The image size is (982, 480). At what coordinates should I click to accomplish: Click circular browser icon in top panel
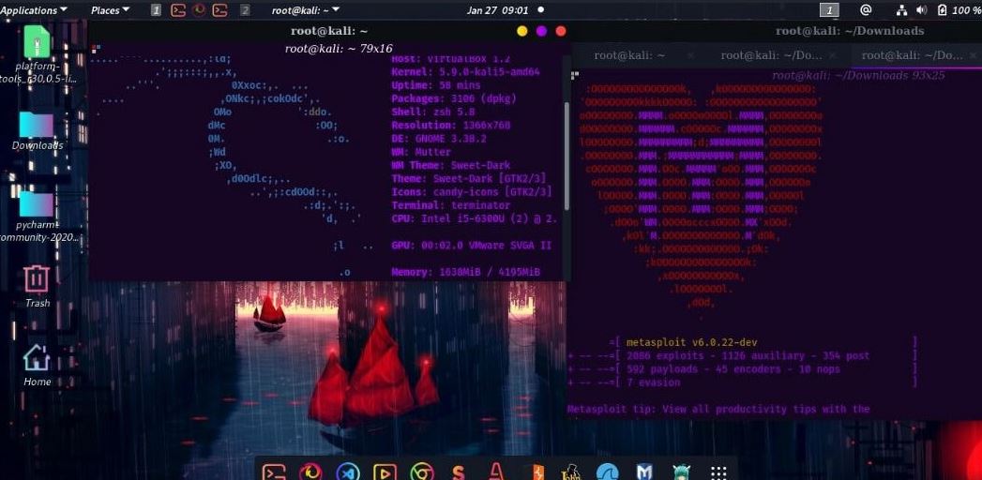pyautogui.click(x=199, y=10)
